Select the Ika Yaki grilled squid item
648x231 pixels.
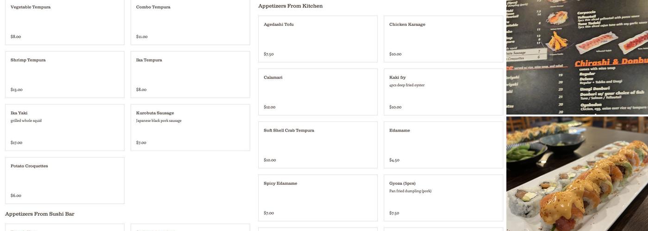click(x=65, y=128)
